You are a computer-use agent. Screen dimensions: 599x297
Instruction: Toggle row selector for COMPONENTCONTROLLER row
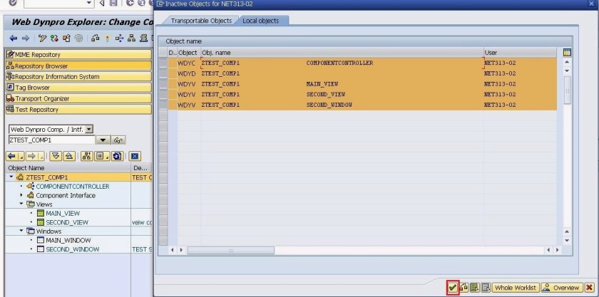[x=163, y=63]
